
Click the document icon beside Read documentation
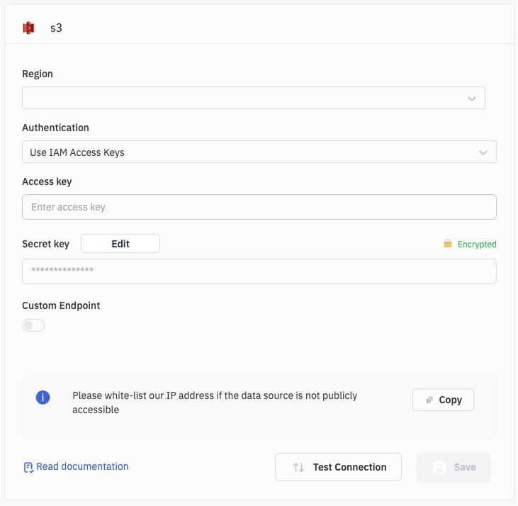pyautogui.click(x=28, y=467)
